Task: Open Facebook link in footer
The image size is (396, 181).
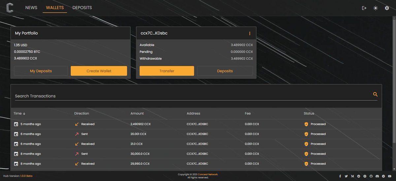Action: pyautogui.click(x=340, y=176)
